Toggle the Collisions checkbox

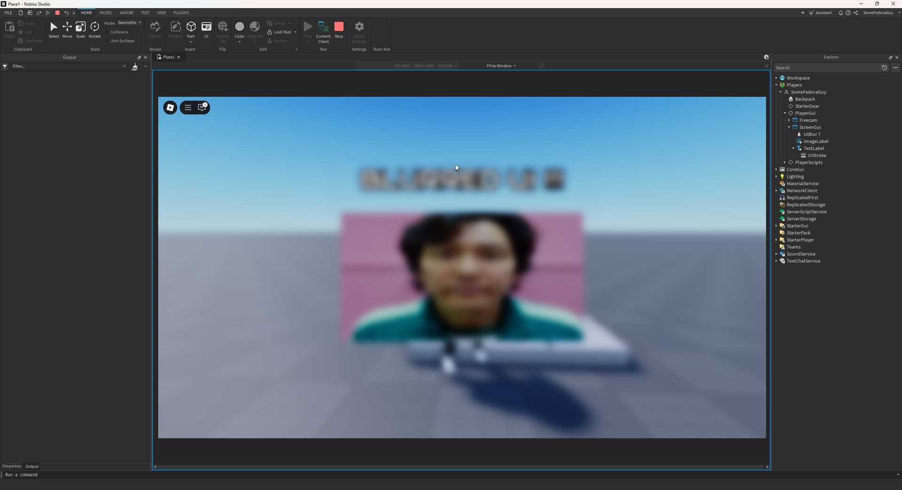pyautogui.click(x=107, y=32)
